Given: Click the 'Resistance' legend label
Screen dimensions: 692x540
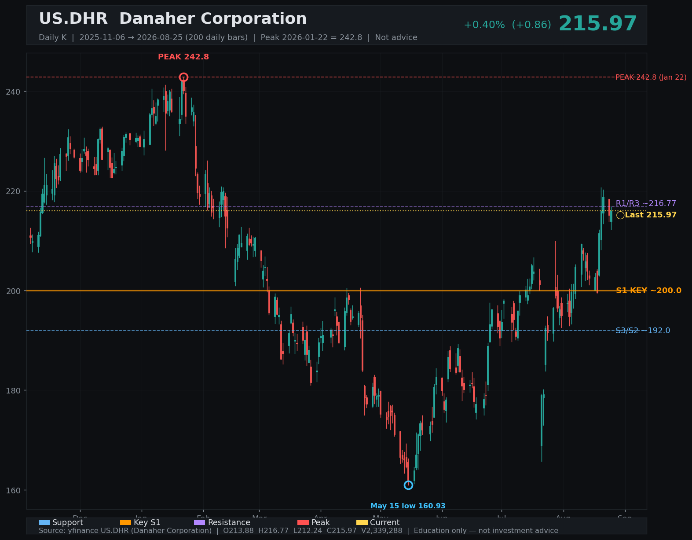Looking at the screenshot, I should click(229, 522).
